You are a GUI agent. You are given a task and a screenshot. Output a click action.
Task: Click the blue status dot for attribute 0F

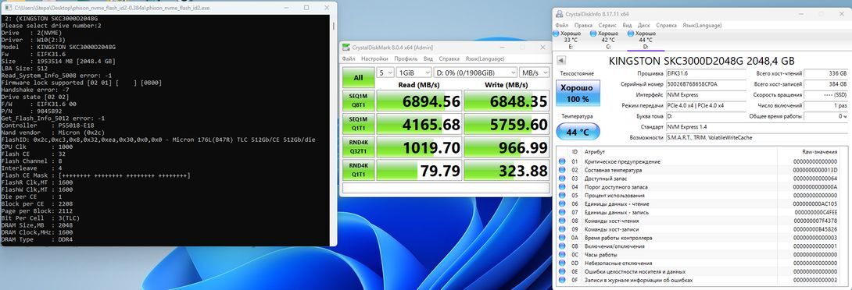(562, 280)
